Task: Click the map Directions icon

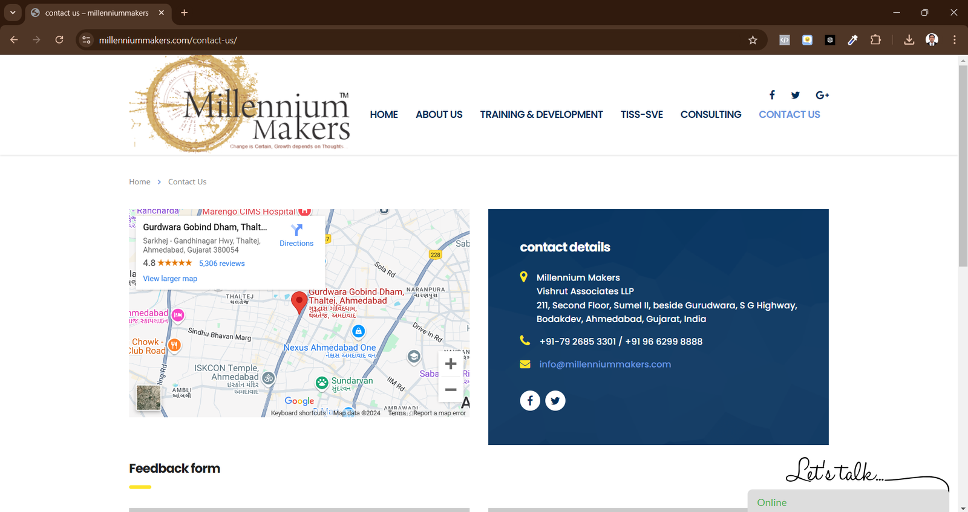Action: coord(296,230)
